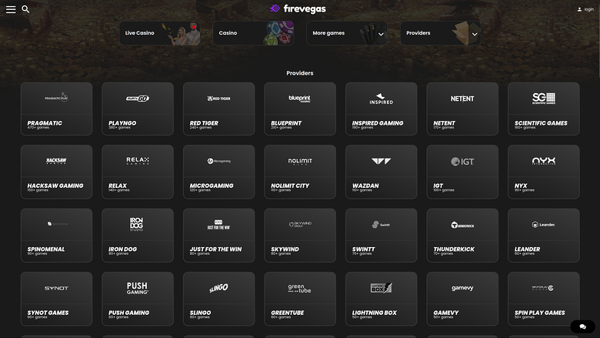
Task: Click the Push Gaming logo
Action: coord(137,288)
